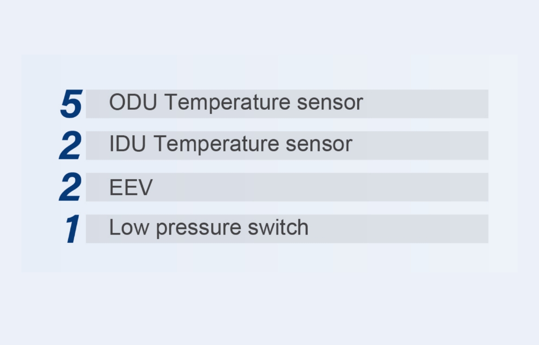
Task: Click the EEV text label
Action: [130, 187]
